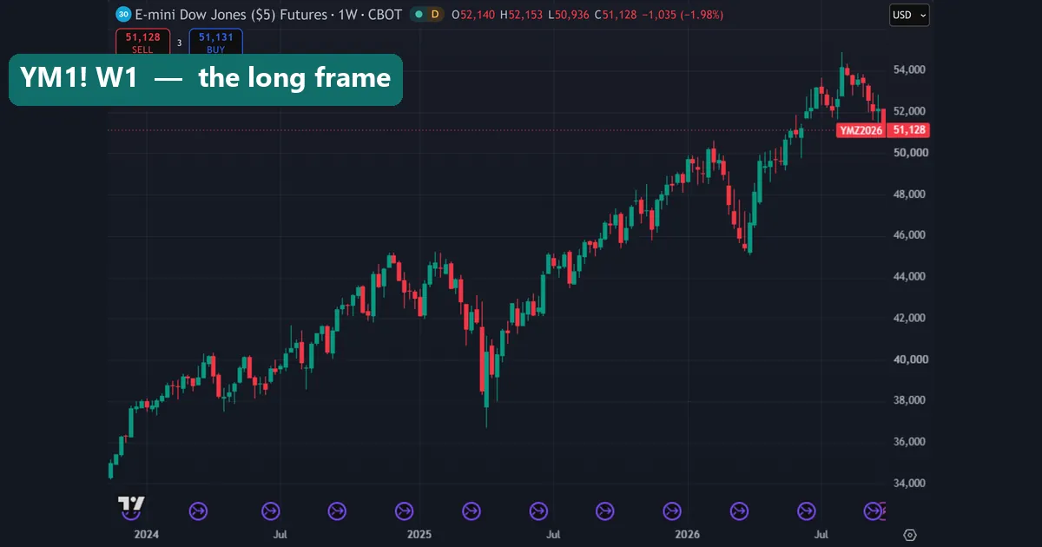Click the red SELL 51,128 button
Screen dimensions: 1042x547
(142, 43)
